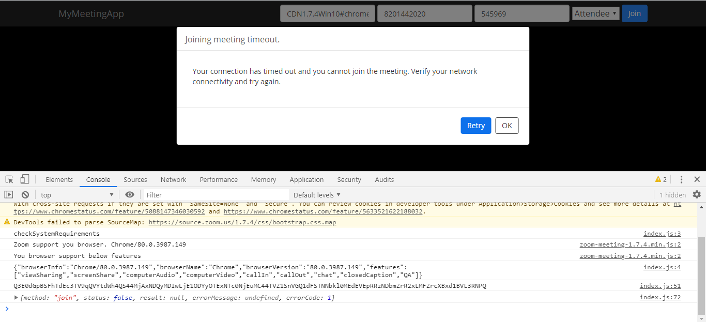
Task: Open the chromestatus feature 5633521622188032 link
Action: pos(323,211)
